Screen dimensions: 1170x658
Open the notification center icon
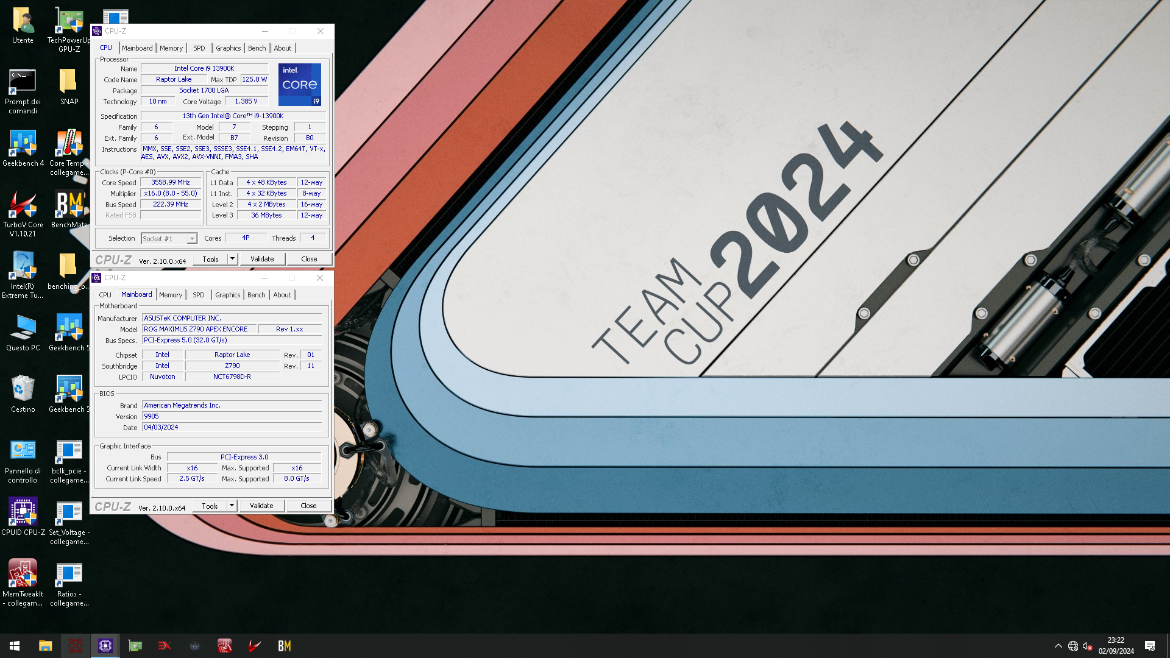1150,646
